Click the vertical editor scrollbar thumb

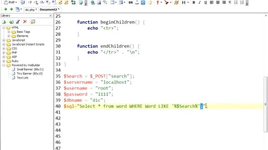[x=265, y=104]
